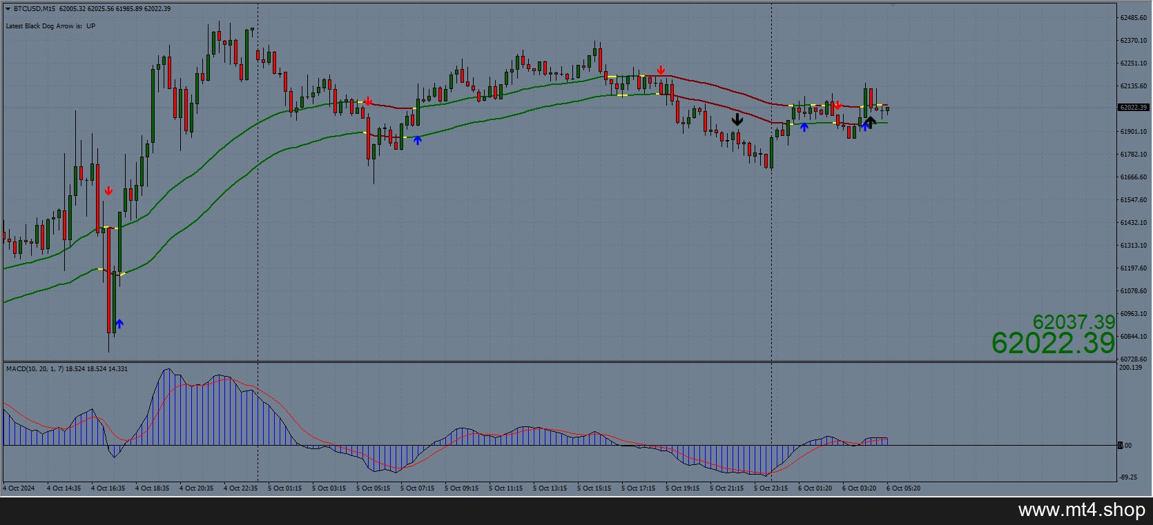This screenshot has width=1153, height=525.
Task: Click the 61197.60 price axis label
Action: (1134, 268)
